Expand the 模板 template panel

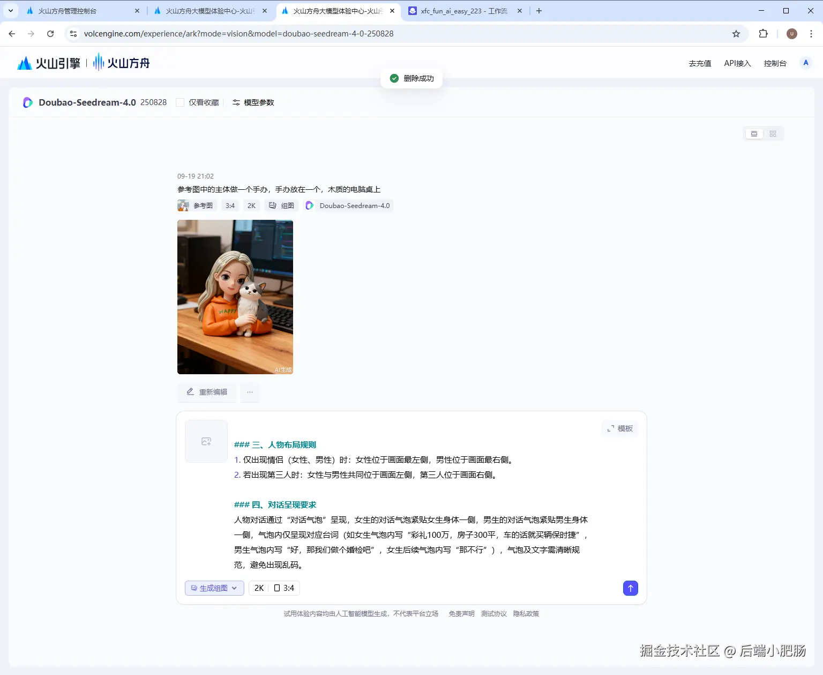pyautogui.click(x=620, y=428)
